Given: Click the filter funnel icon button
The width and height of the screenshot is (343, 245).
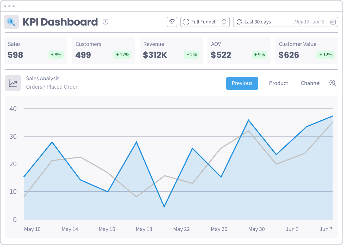Looking at the screenshot, I should click(x=172, y=22).
